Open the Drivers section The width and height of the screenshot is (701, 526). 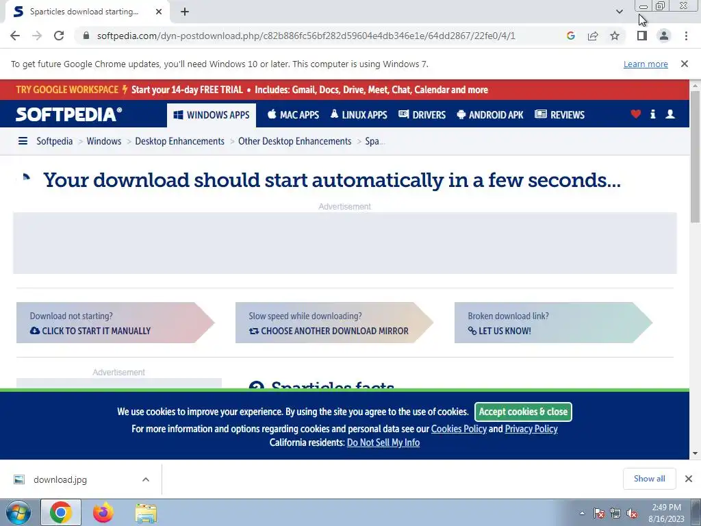tap(422, 115)
